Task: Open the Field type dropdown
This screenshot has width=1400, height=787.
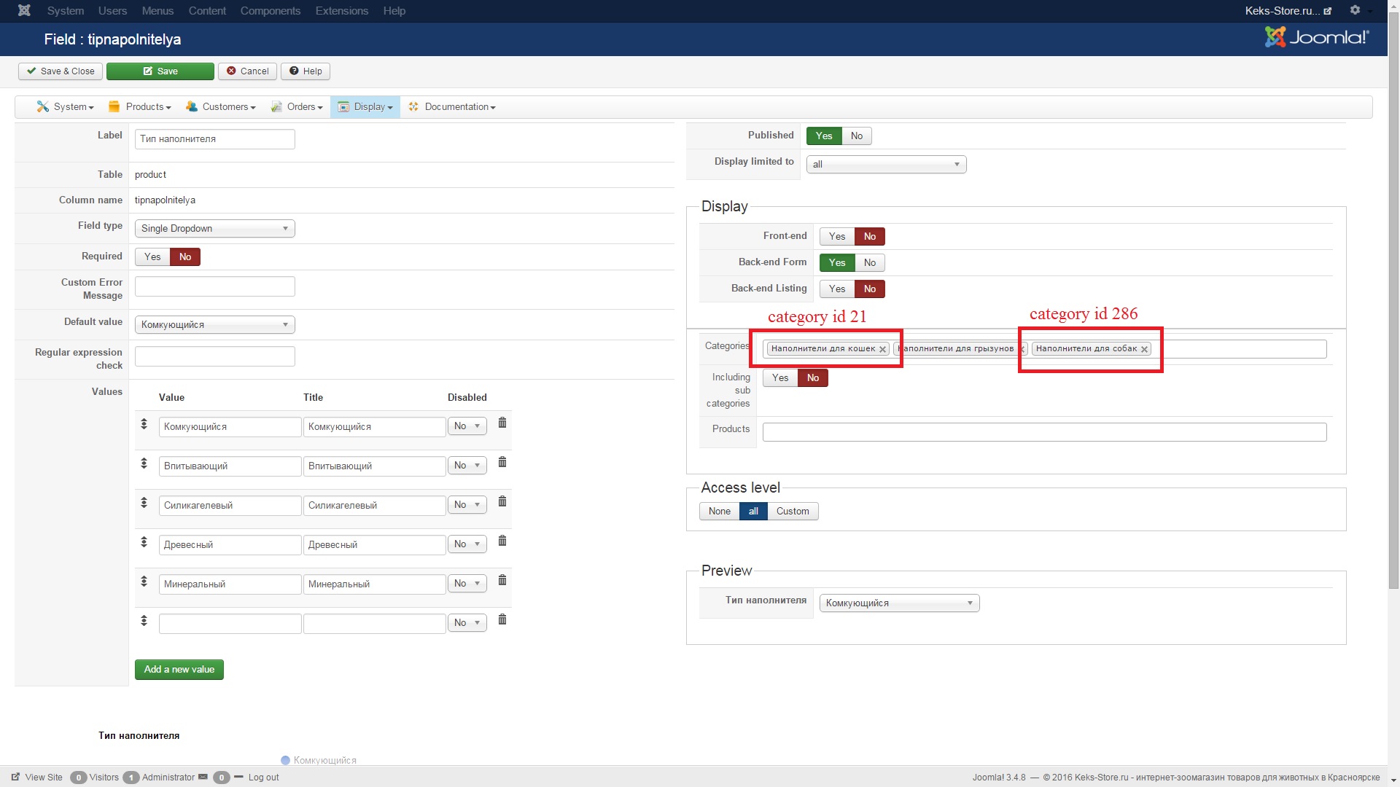Action: pyautogui.click(x=214, y=228)
